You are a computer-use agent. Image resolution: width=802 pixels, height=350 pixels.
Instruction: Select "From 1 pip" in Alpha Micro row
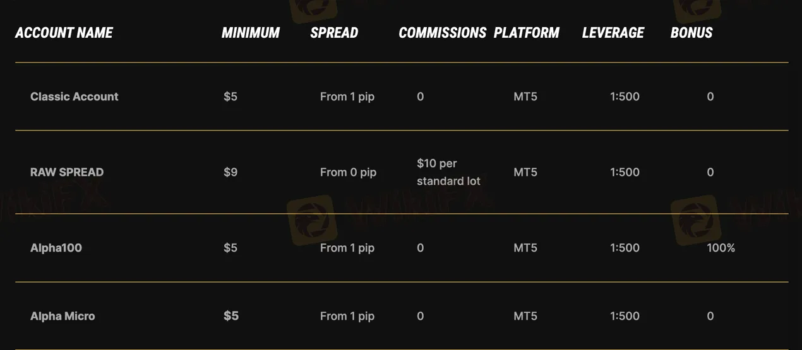[347, 316]
